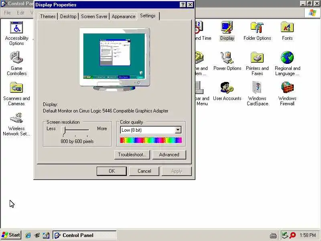
Task: Click the Advanced button
Action: (169, 155)
